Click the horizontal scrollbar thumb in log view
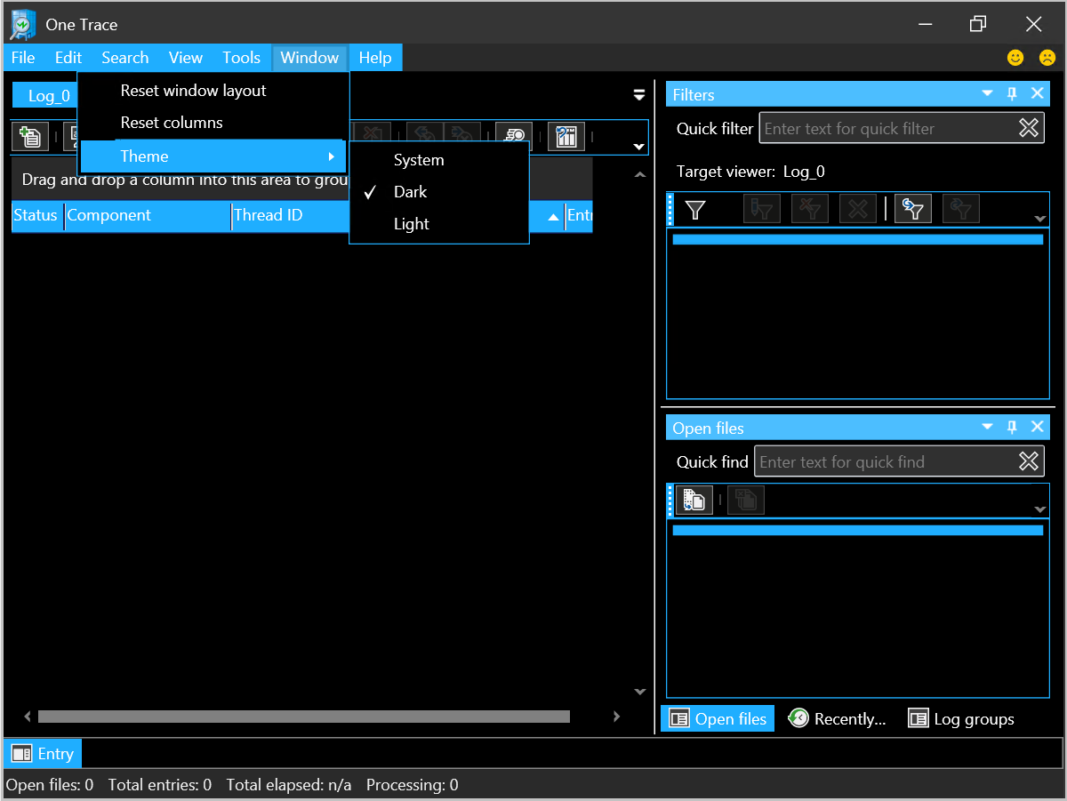Viewport: 1067px width, 801px height. 303,717
